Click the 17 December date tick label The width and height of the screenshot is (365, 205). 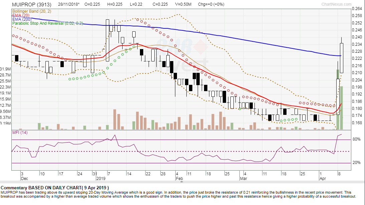61,174
